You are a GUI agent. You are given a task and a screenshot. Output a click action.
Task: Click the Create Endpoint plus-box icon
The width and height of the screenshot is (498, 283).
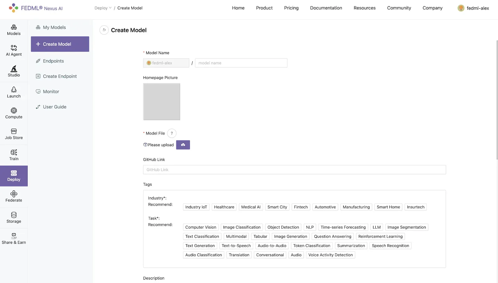tap(38, 76)
